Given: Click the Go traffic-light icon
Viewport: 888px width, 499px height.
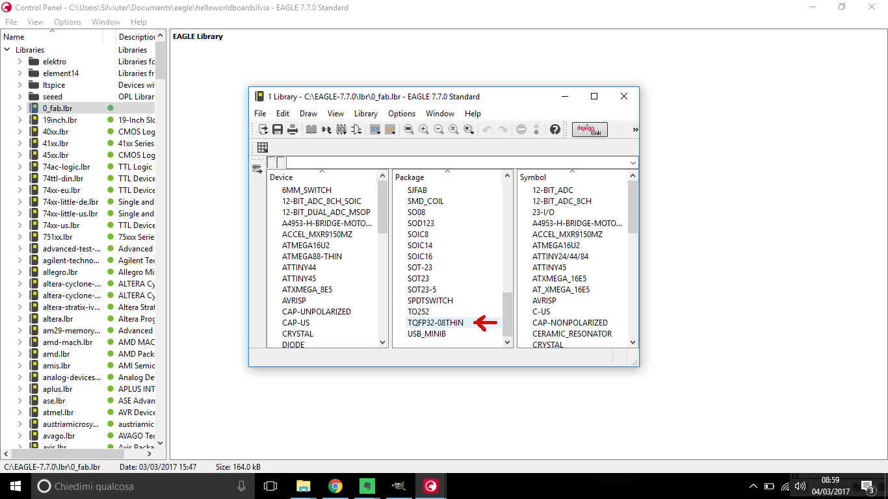Looking at the screenshot, I should (536, 129).
